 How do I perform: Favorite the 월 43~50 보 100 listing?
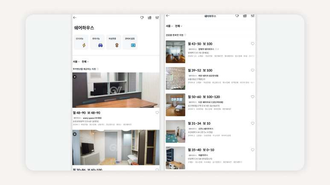[253, 44]
